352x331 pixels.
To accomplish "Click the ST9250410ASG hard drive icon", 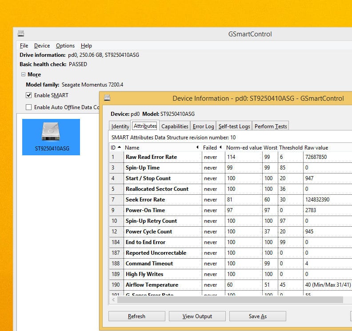I will (x=51, y=133).
